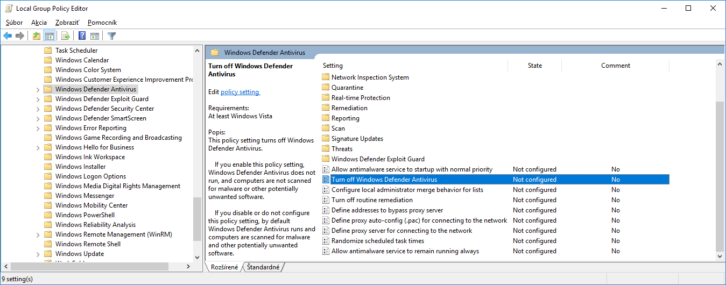Click the Forward arrow toolbar icon
Screen dimensions: 726x285
coord(20,36)
